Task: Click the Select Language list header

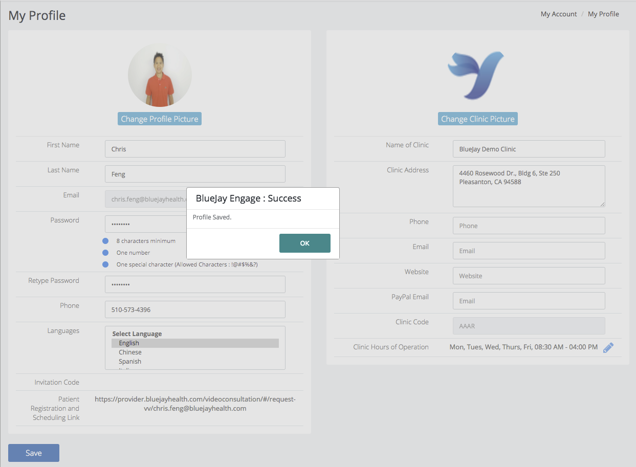Action: (137, 334)
